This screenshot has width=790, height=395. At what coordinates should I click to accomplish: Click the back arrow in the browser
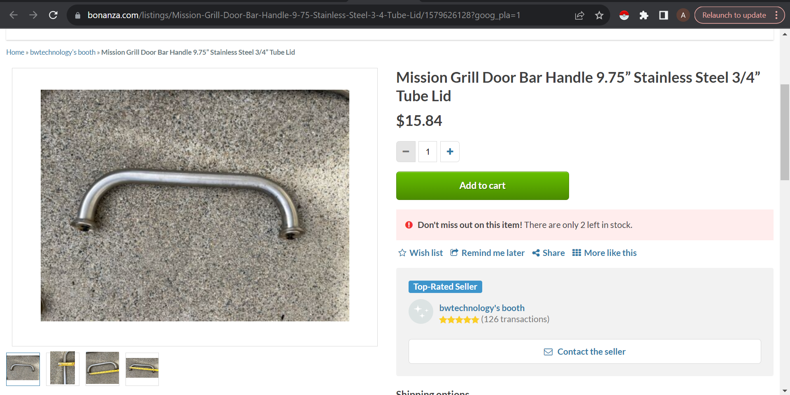coord(14,15)
